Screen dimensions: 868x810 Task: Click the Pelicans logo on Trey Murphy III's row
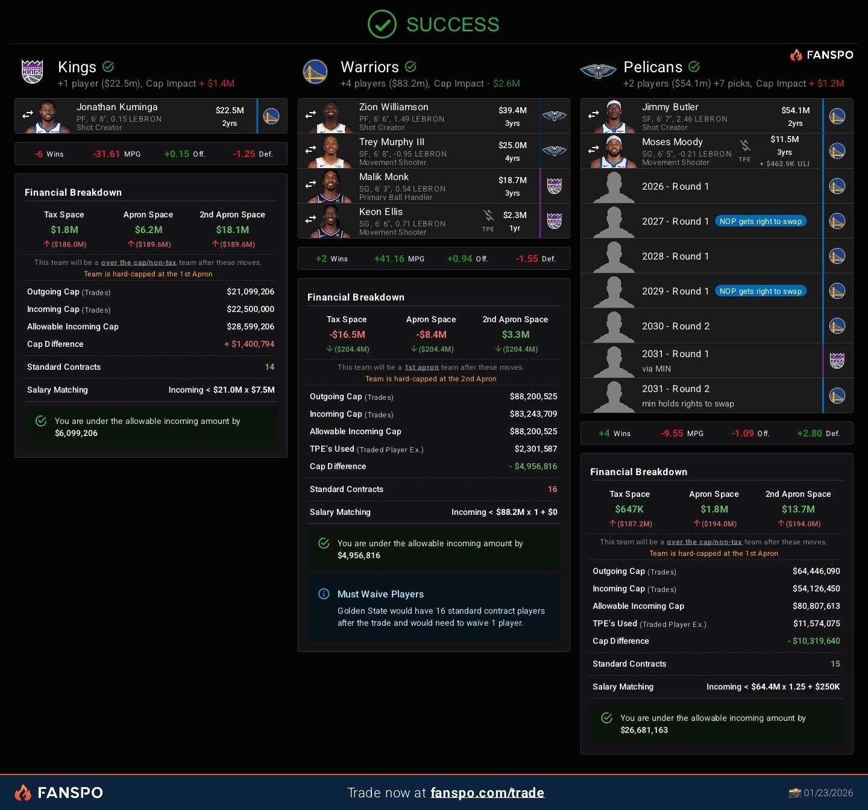(554, 151)
